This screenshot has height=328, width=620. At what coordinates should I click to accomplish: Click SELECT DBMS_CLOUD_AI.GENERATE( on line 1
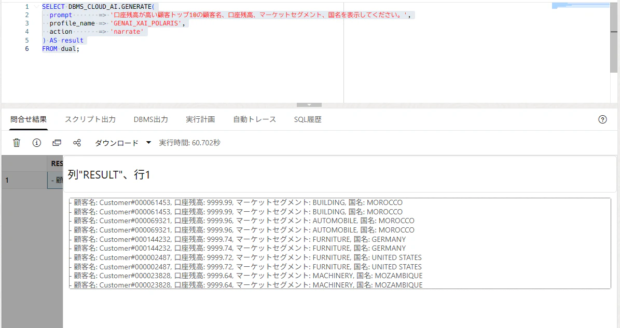click(x=98, y=7)
